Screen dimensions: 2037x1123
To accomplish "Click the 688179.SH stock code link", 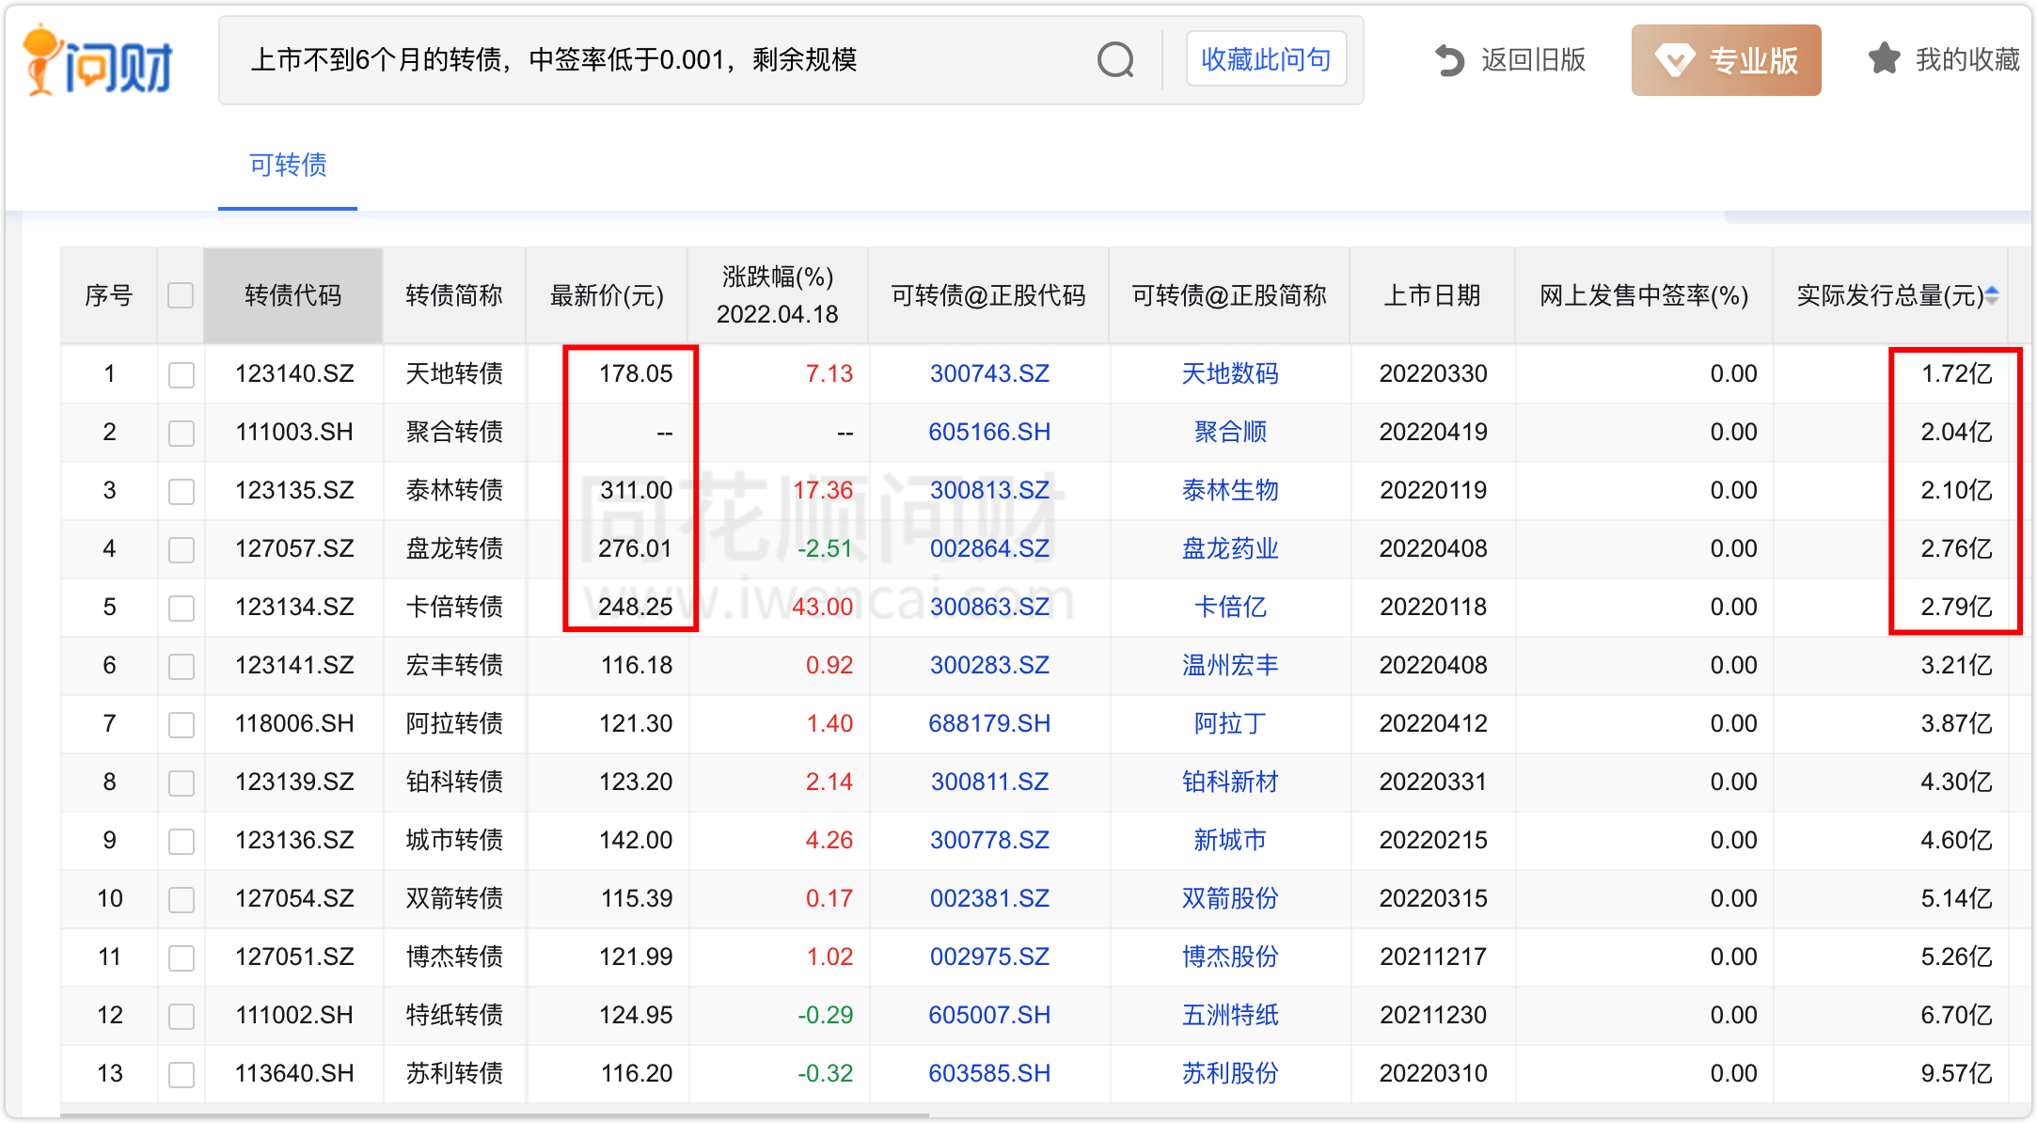I will (x=988, y=723).
